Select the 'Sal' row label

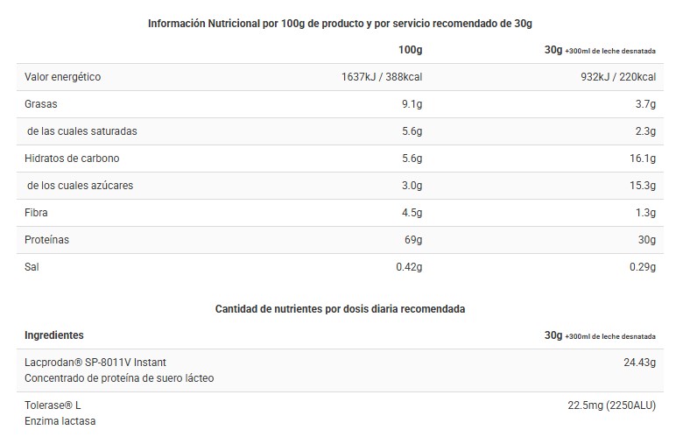click(32, 266)
